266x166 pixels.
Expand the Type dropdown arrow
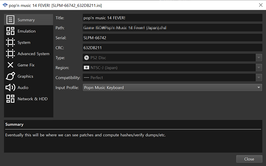[x=259, y=57]
